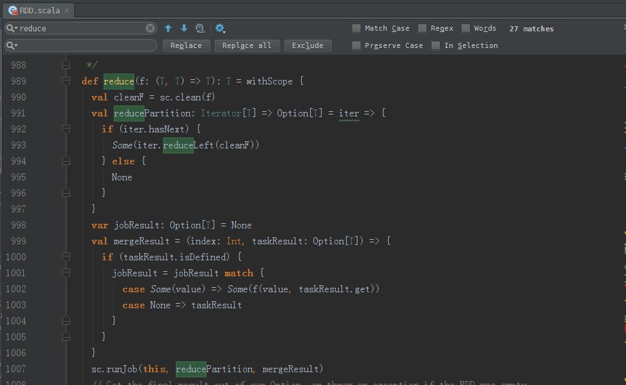Screen dimensions: 626x385
Task: Click line number 1002 in gutter
Action: (16, 289)
